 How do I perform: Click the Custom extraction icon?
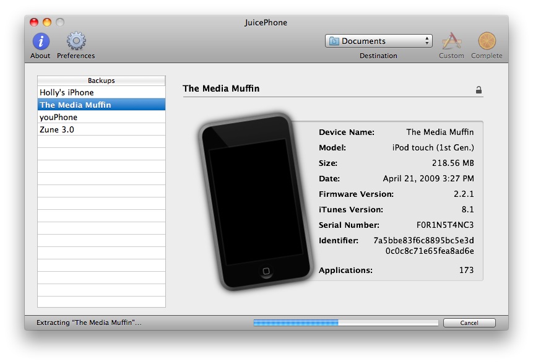(x=451, y=41)
